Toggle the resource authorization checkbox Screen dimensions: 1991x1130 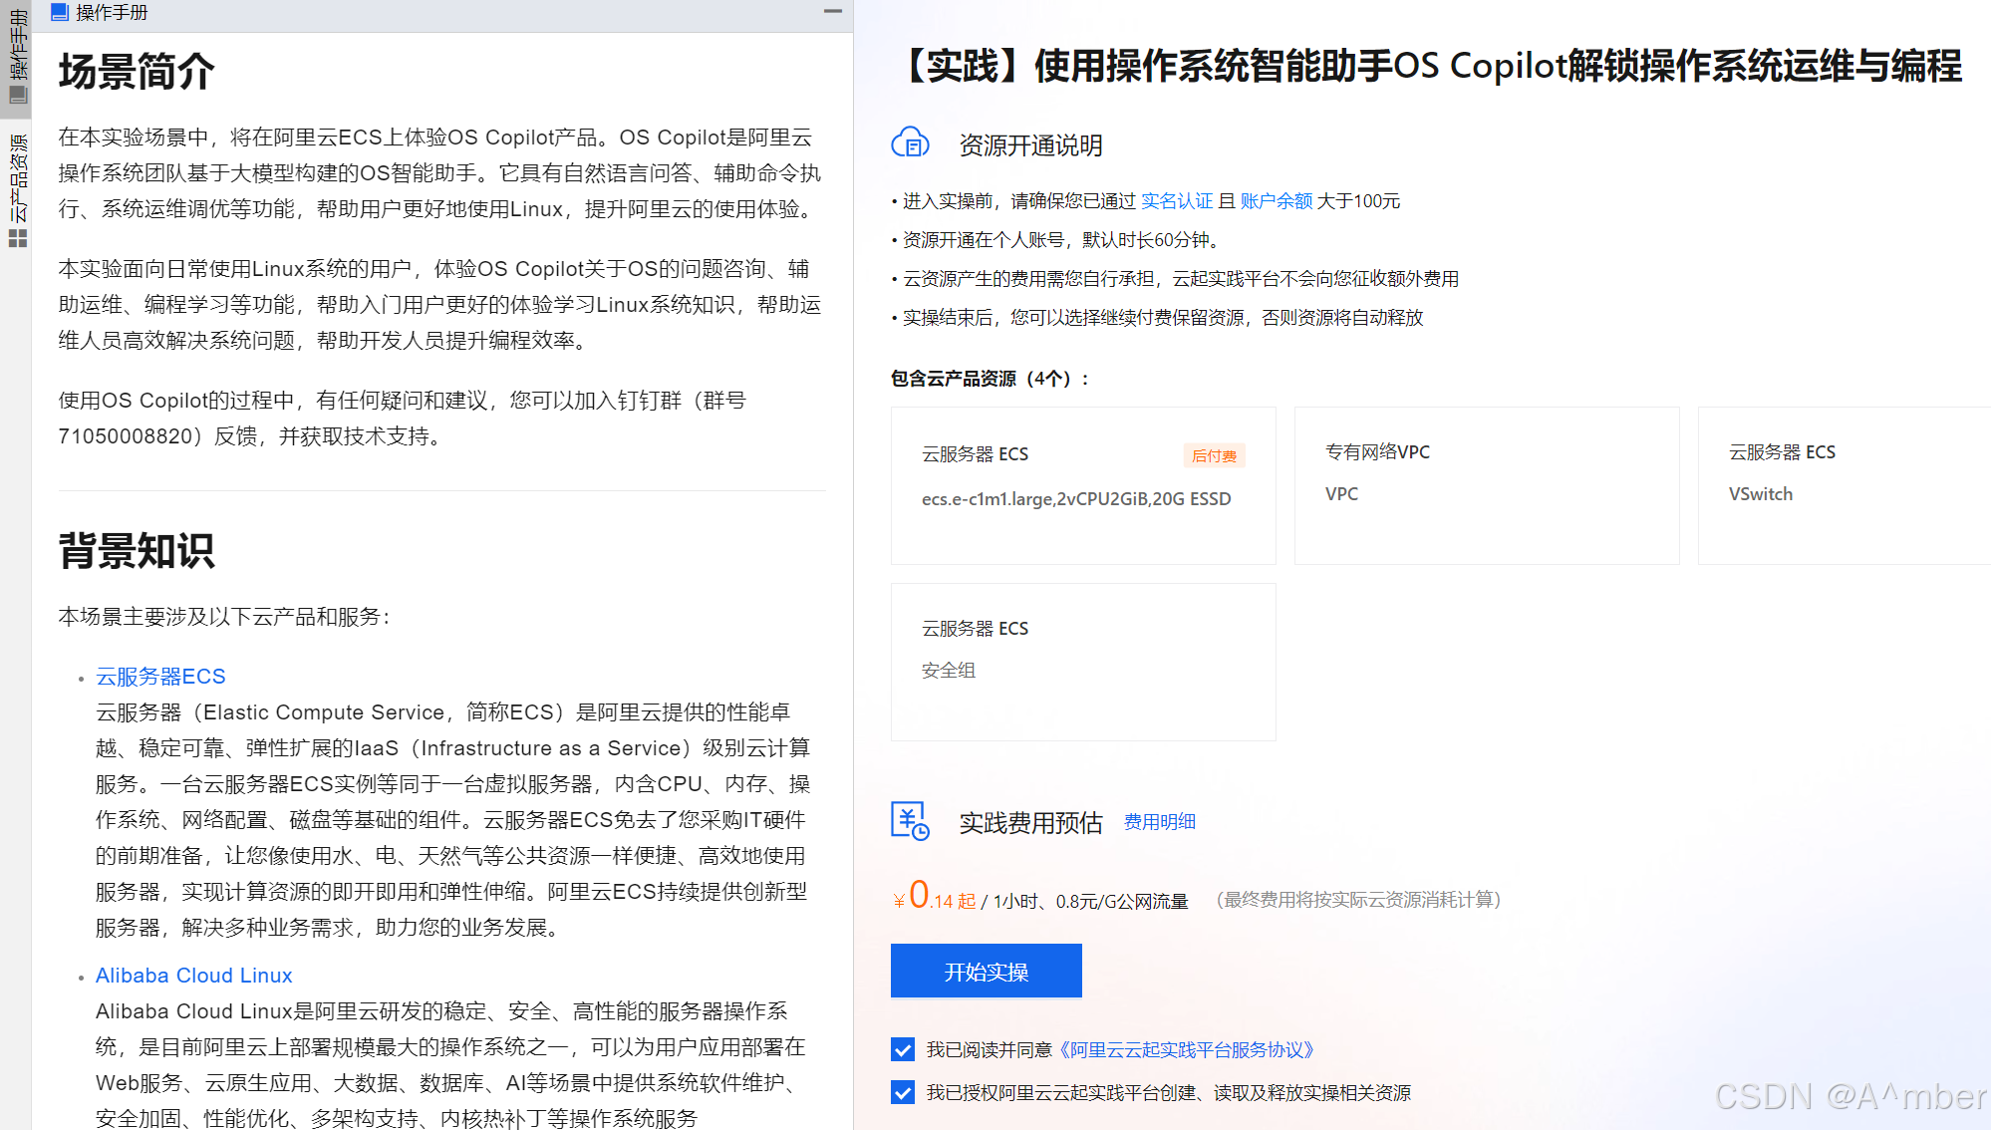(x=903, y=1092)
